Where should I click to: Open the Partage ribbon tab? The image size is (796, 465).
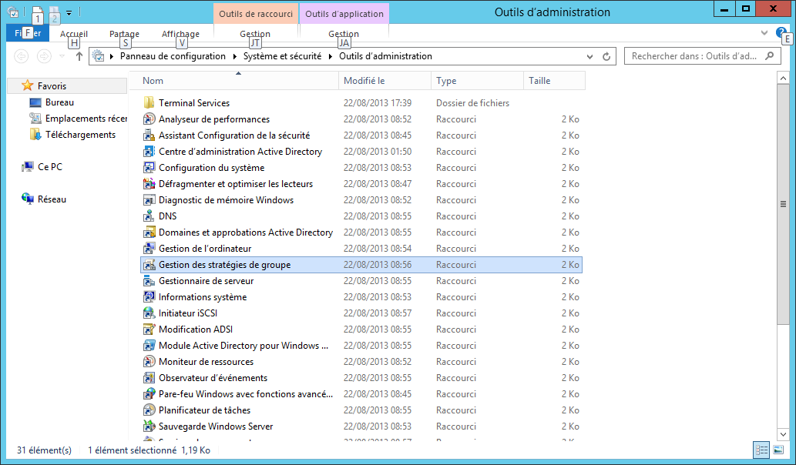click(x=124, y=33)
